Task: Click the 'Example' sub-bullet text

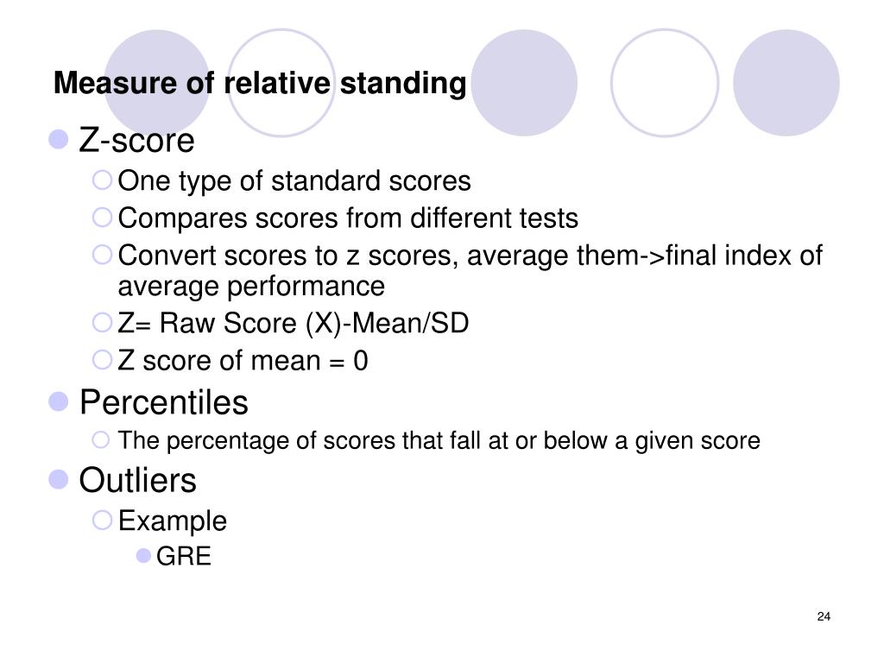Action: pyautogui.click(x=172, y=521)
